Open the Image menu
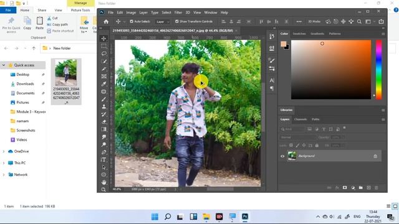This screenshot has height=224, width=399. [x=131, y=12]
